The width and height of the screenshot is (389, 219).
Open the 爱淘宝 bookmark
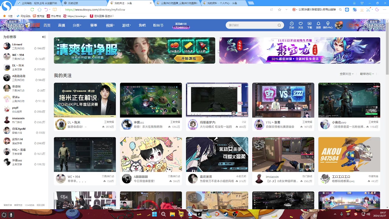pyautogui.click(x=39, y=16)
